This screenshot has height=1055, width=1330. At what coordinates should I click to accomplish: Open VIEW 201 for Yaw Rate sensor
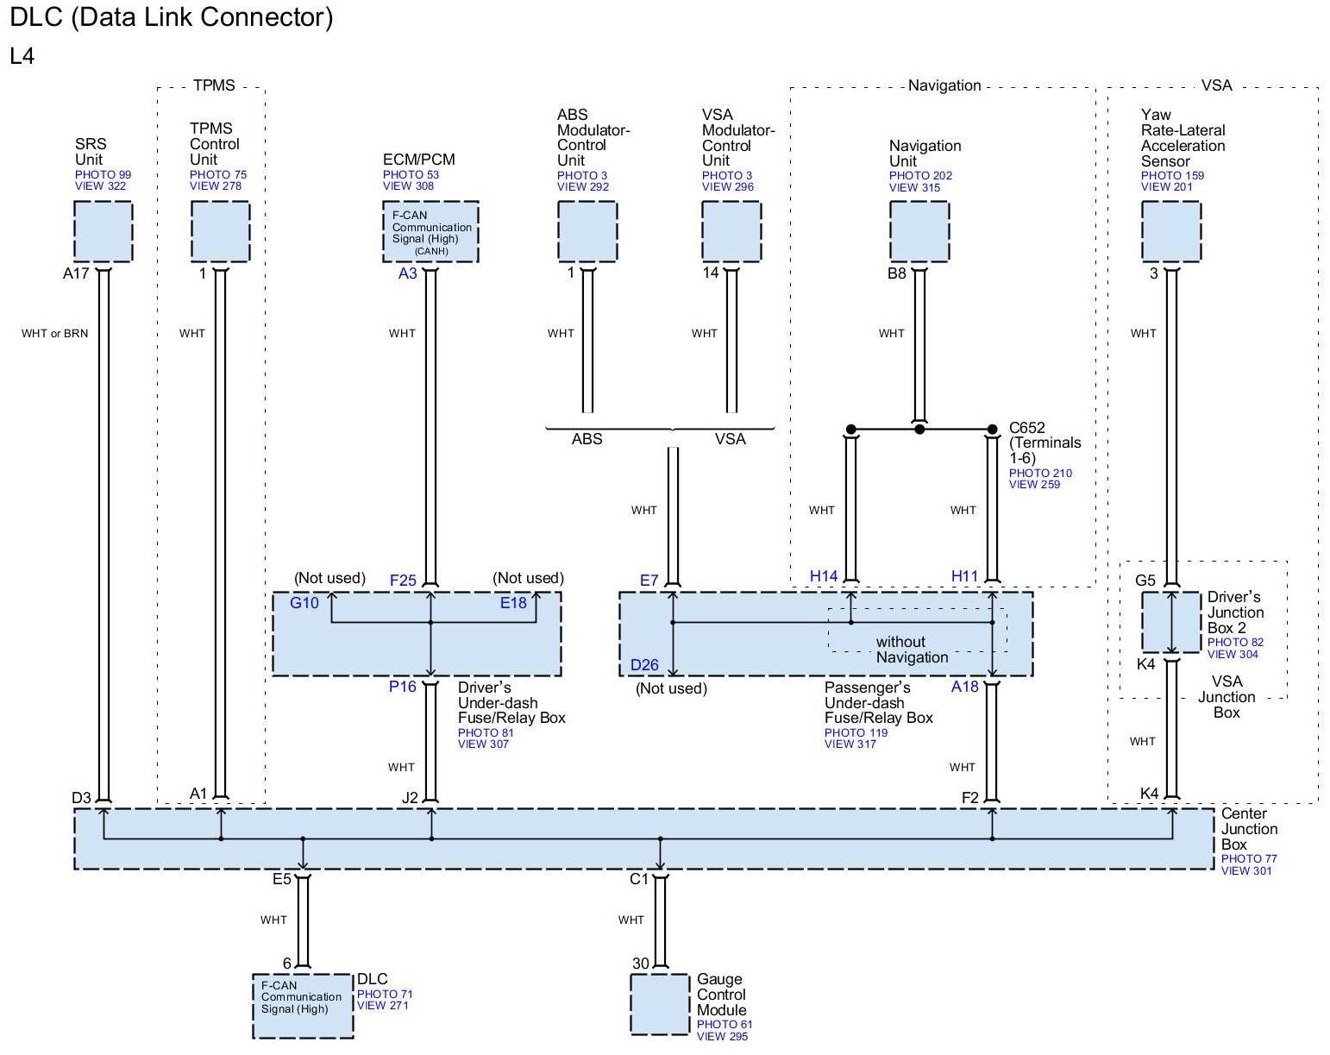tap(1167, 186)
